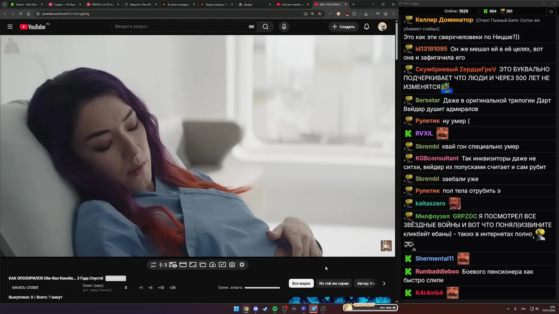Click the audio boost waves icon

click(x=163, y=265)
